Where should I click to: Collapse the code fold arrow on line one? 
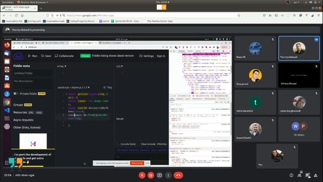66,94
